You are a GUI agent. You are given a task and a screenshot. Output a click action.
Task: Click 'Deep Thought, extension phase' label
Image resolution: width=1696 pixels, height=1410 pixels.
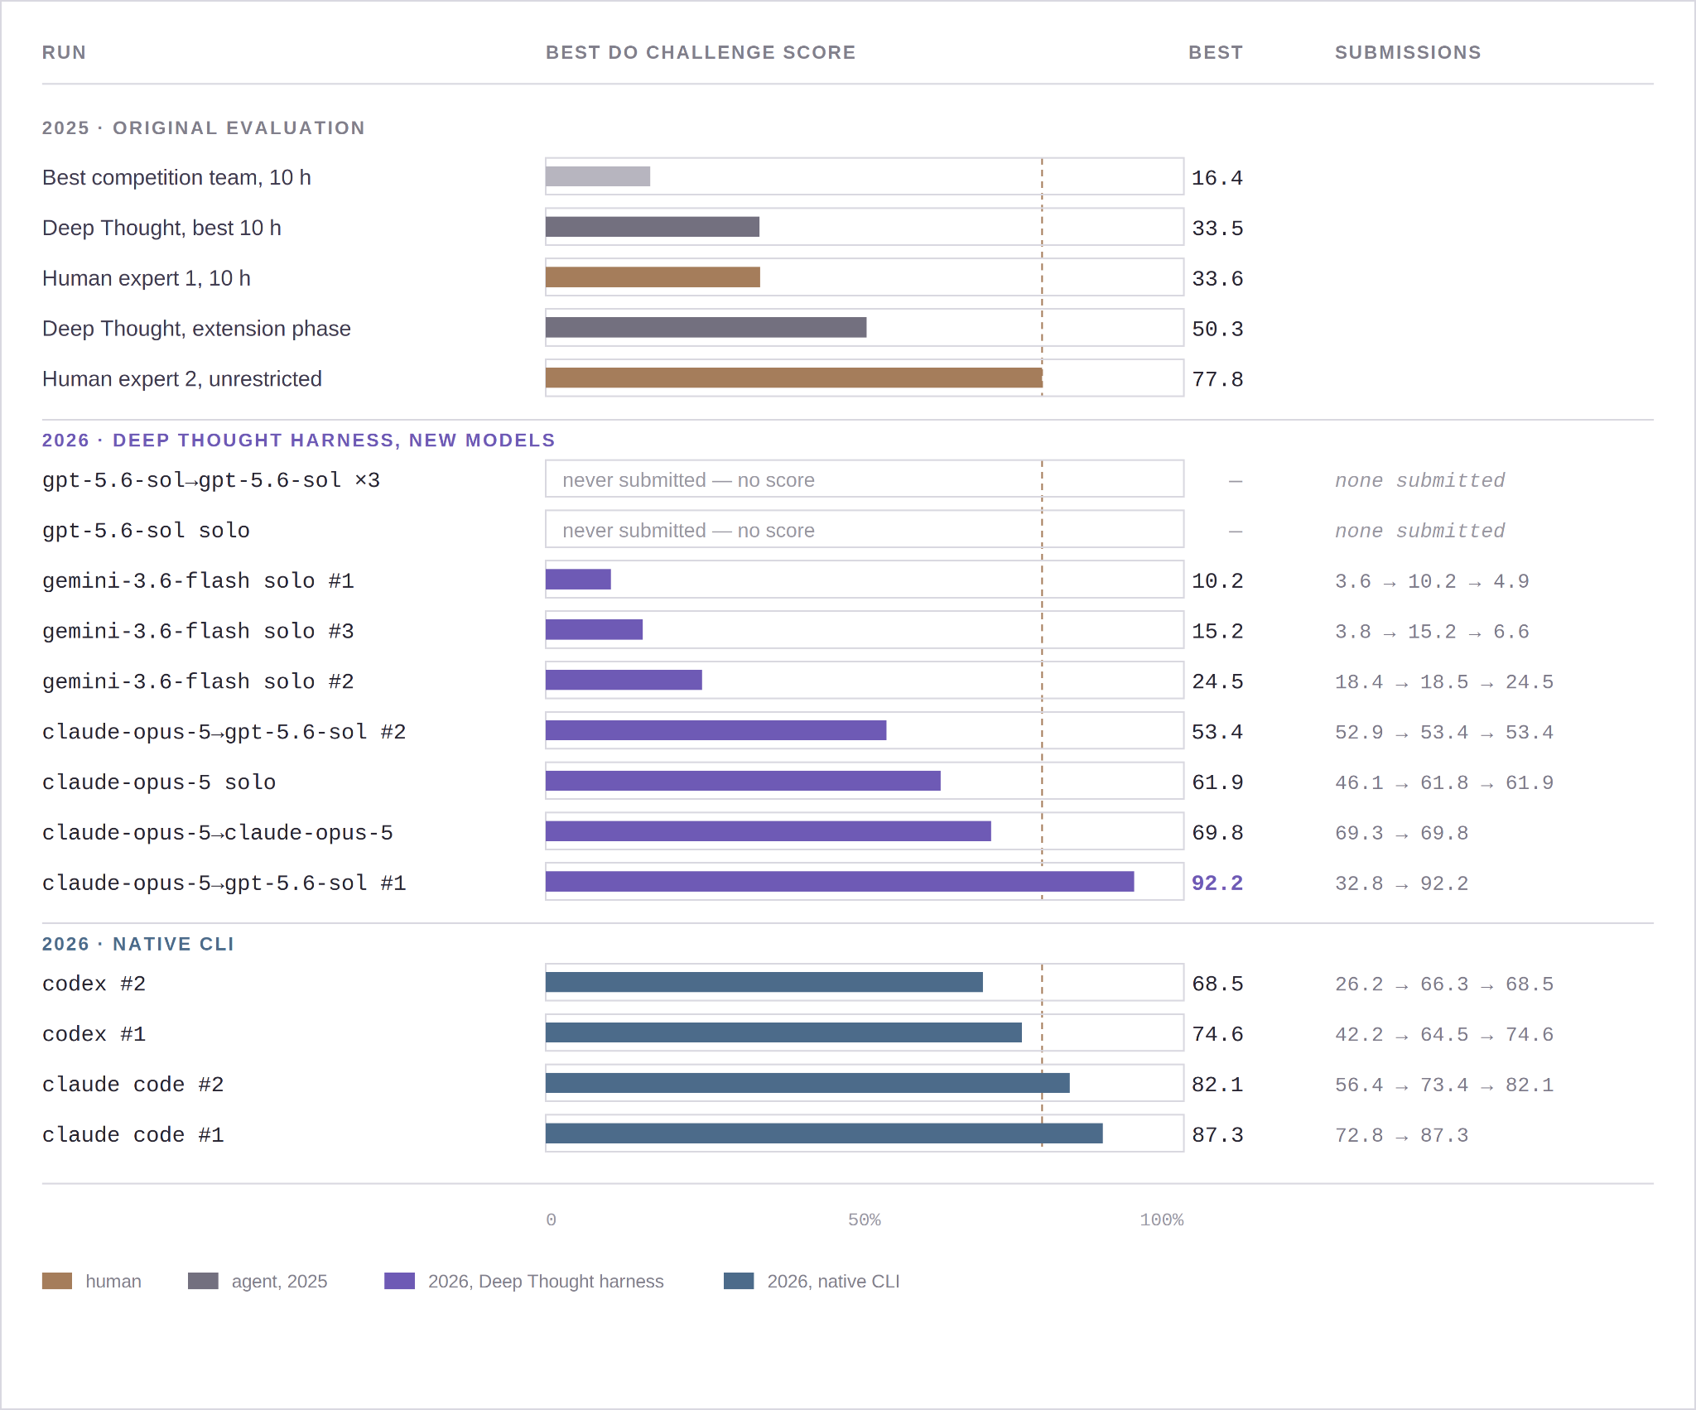tap(196, 329)
